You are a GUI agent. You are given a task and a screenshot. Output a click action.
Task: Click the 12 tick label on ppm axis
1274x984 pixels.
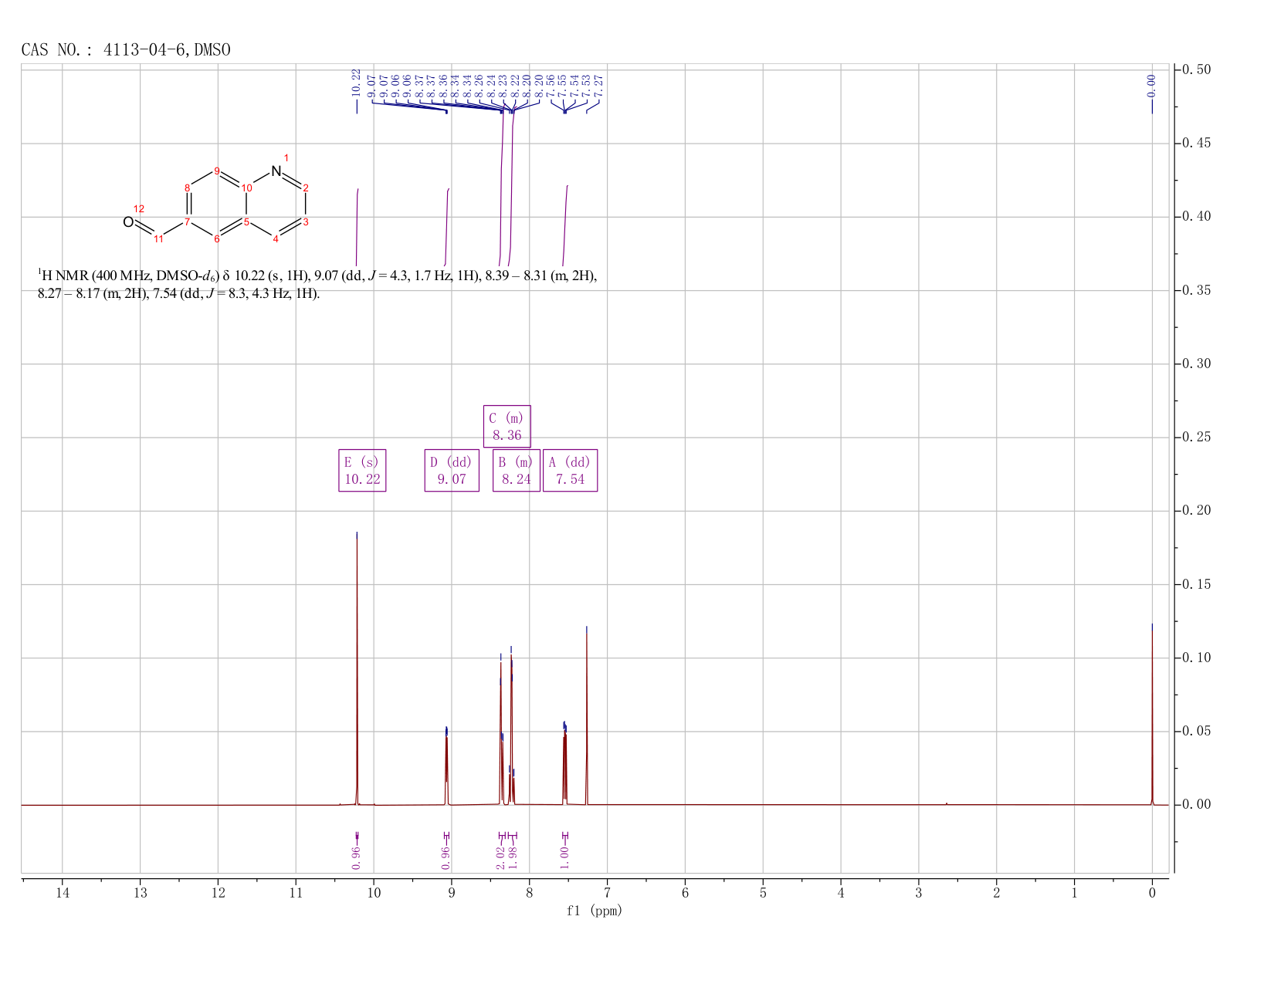click(218, 893)
